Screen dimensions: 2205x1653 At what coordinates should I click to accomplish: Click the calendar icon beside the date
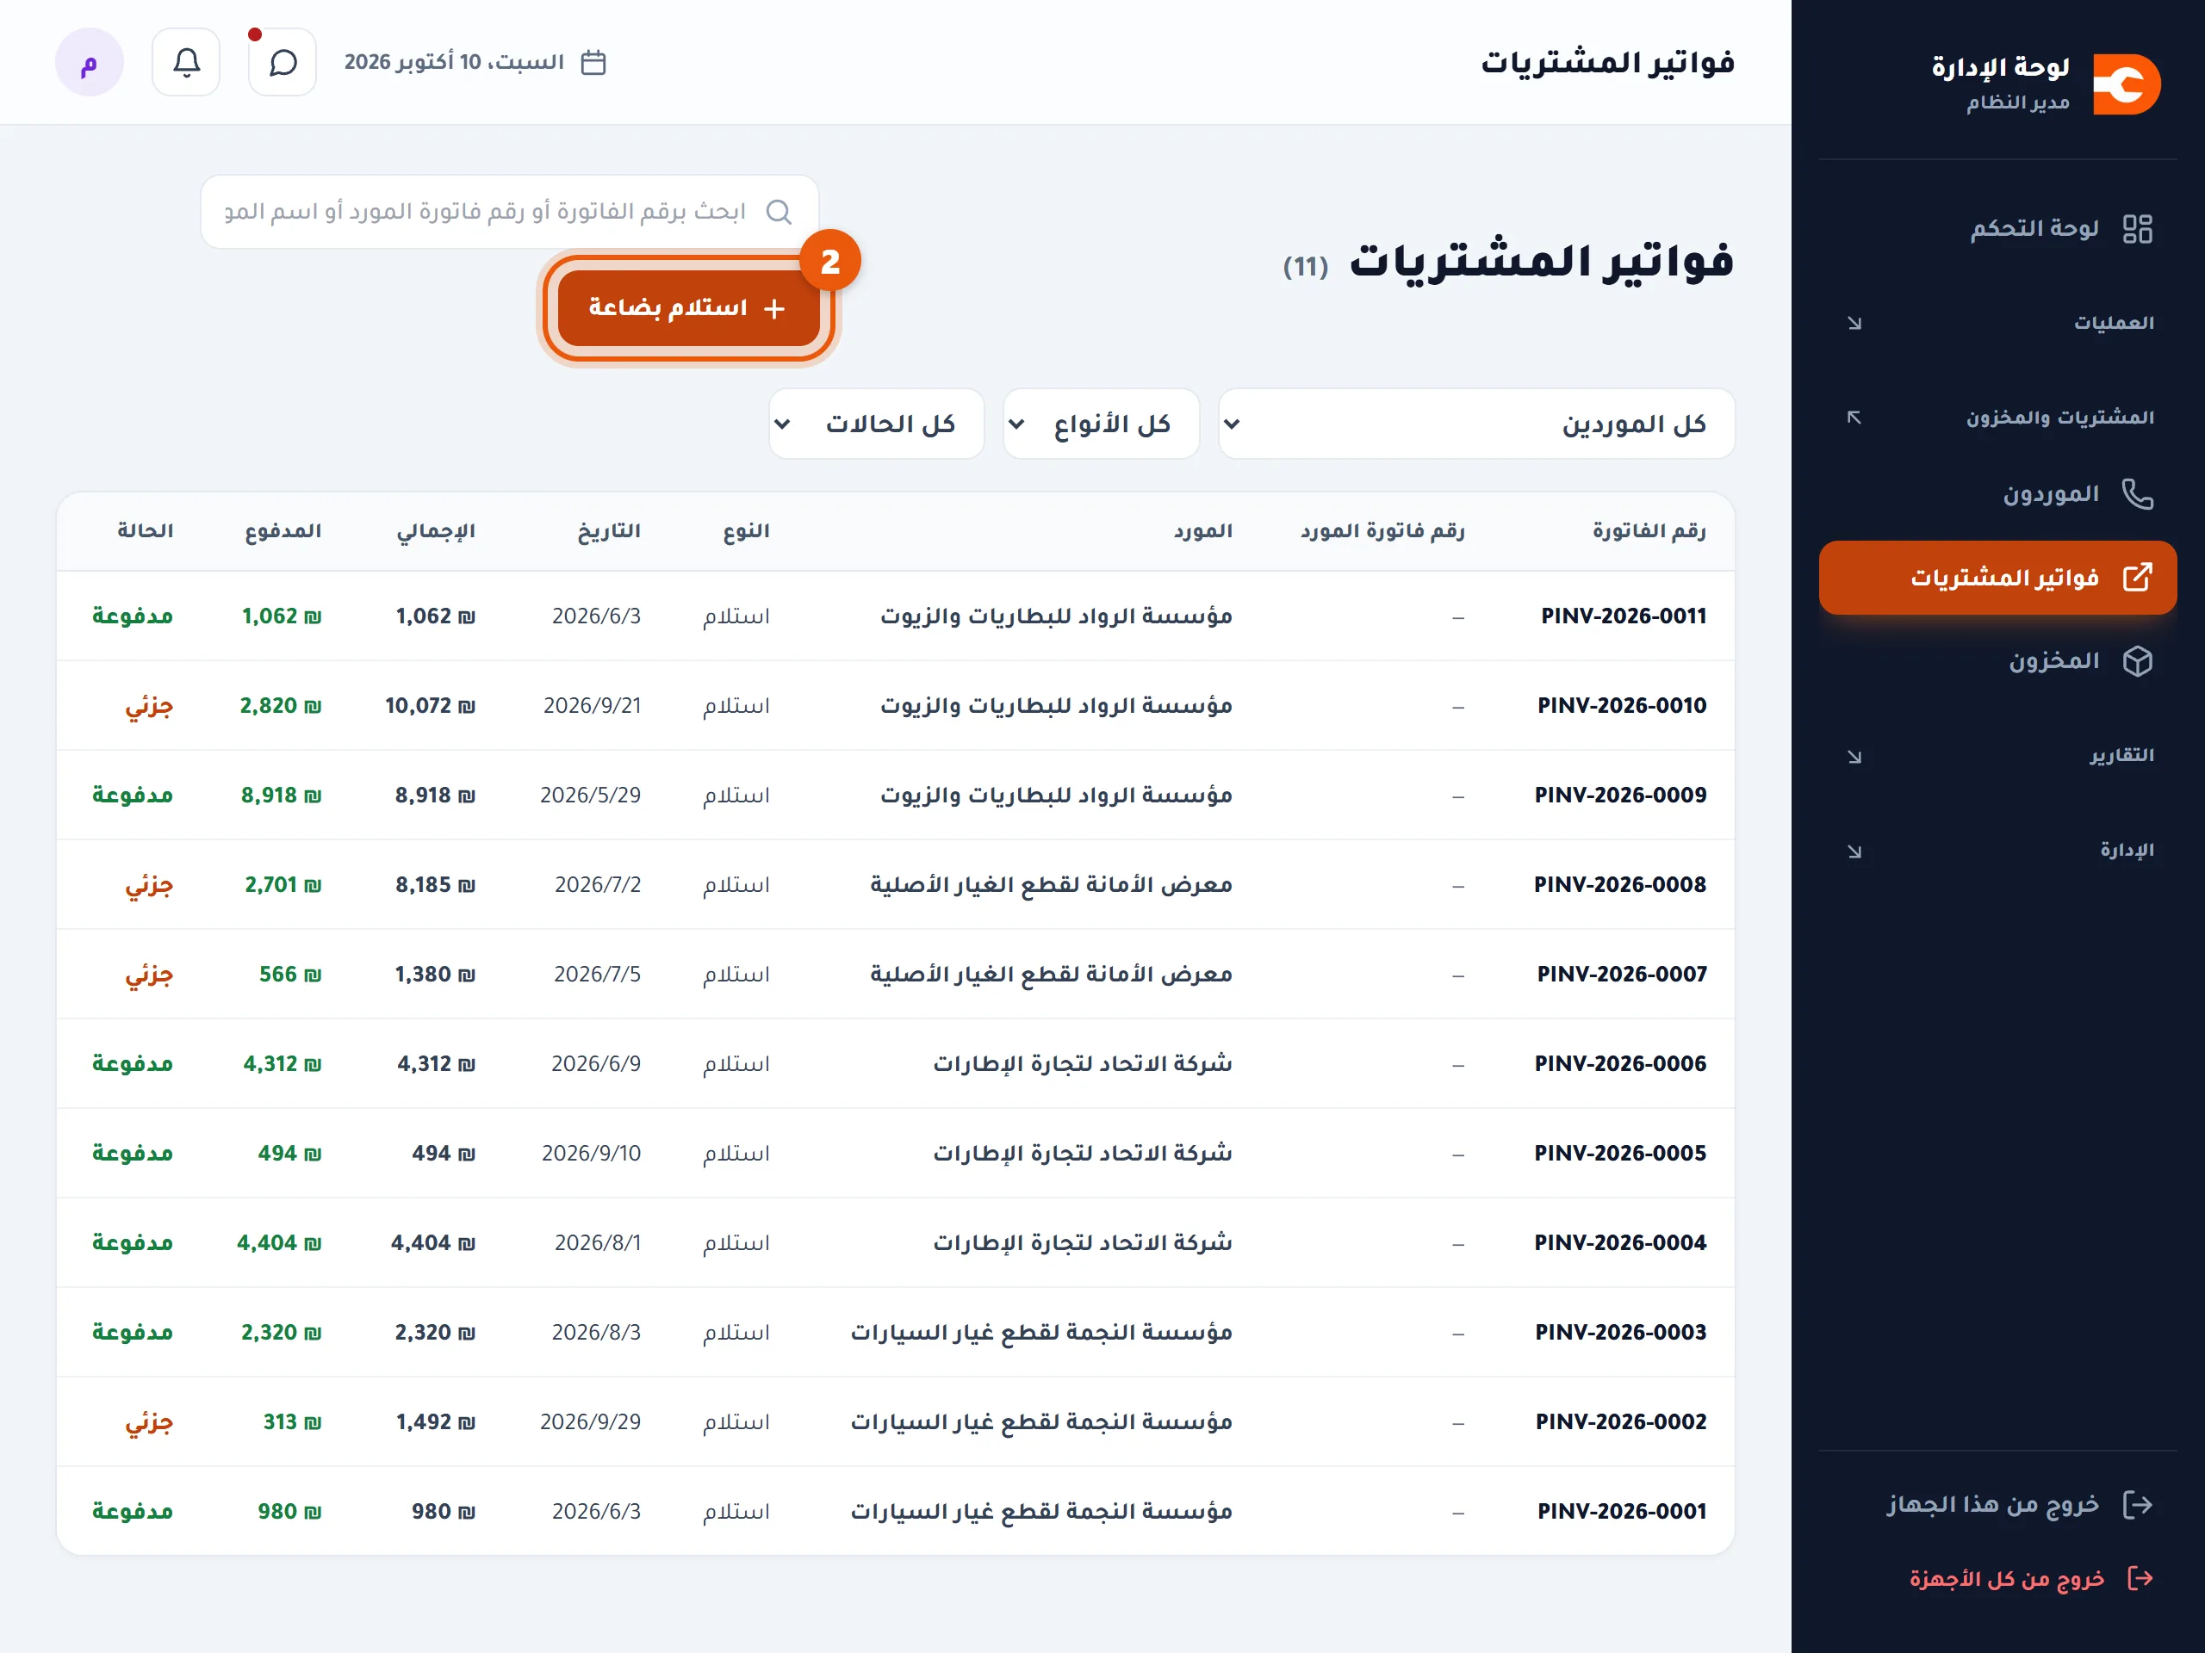[593, 62]
